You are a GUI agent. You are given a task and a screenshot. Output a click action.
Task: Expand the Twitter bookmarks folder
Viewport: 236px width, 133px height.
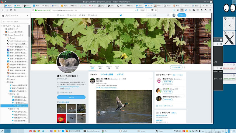tap(6, 79)
